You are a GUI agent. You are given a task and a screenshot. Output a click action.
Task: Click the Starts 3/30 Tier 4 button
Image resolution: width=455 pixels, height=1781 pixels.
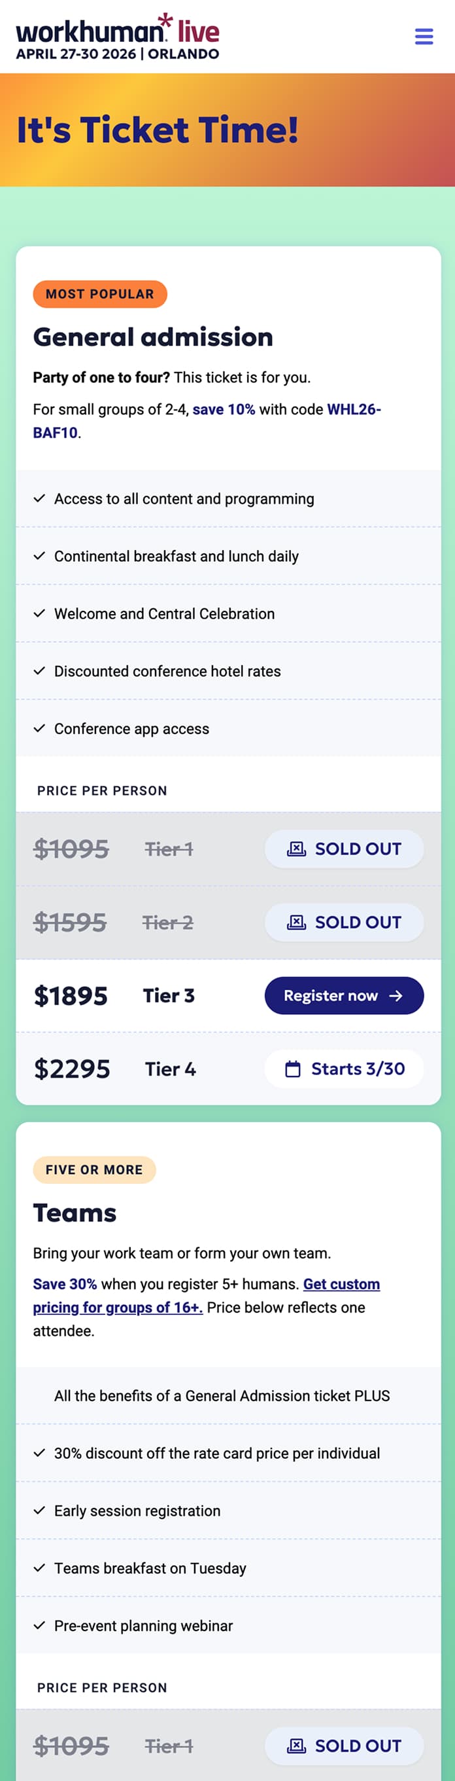[x=343, y=1068]
